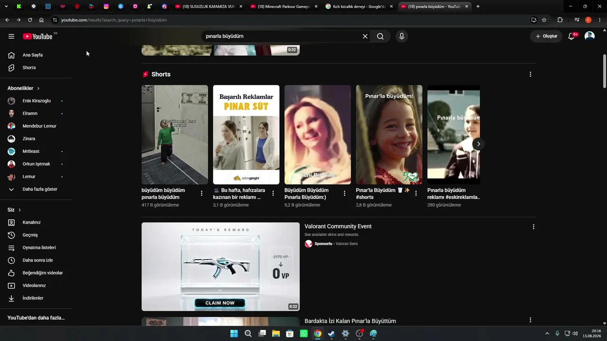Open the Windows Start menu
The image size is (607, 341).
click(x=234, y=333)
